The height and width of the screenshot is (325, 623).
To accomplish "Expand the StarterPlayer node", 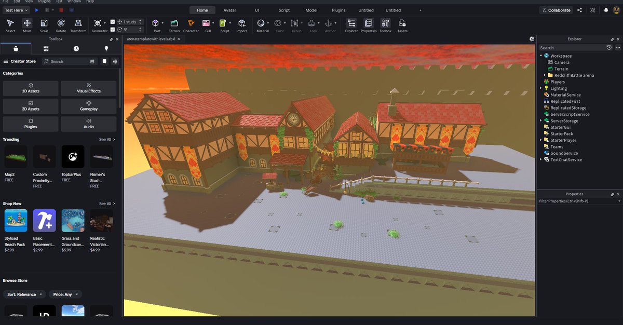I will pos(541,140).
